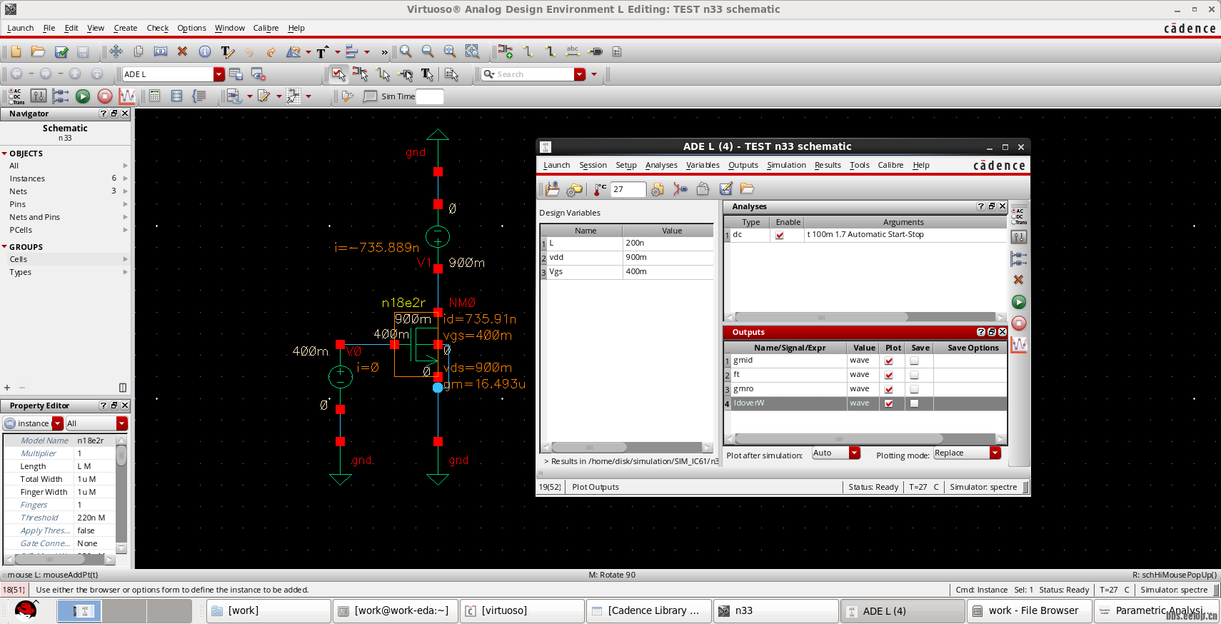Click the temperature 27 input field
Screen dimensions: 1221x624
(x=628, y=189)
